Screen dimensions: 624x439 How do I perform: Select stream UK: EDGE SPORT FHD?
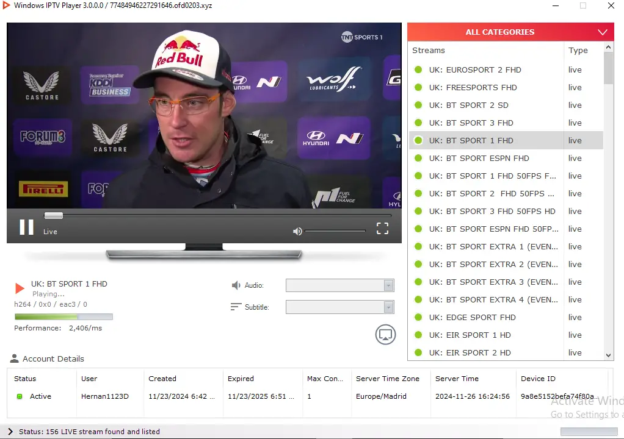coord(506,317)
